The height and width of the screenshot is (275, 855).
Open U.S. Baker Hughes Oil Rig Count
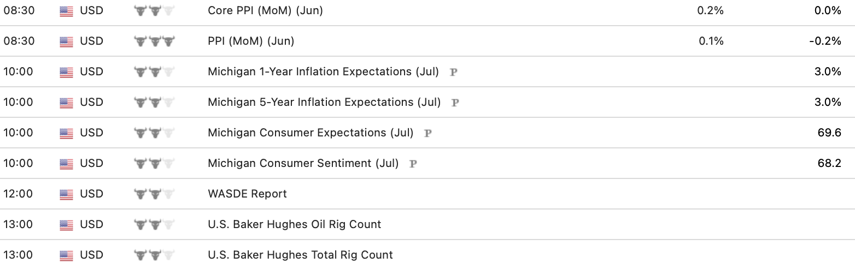click(x=295, y=224)
